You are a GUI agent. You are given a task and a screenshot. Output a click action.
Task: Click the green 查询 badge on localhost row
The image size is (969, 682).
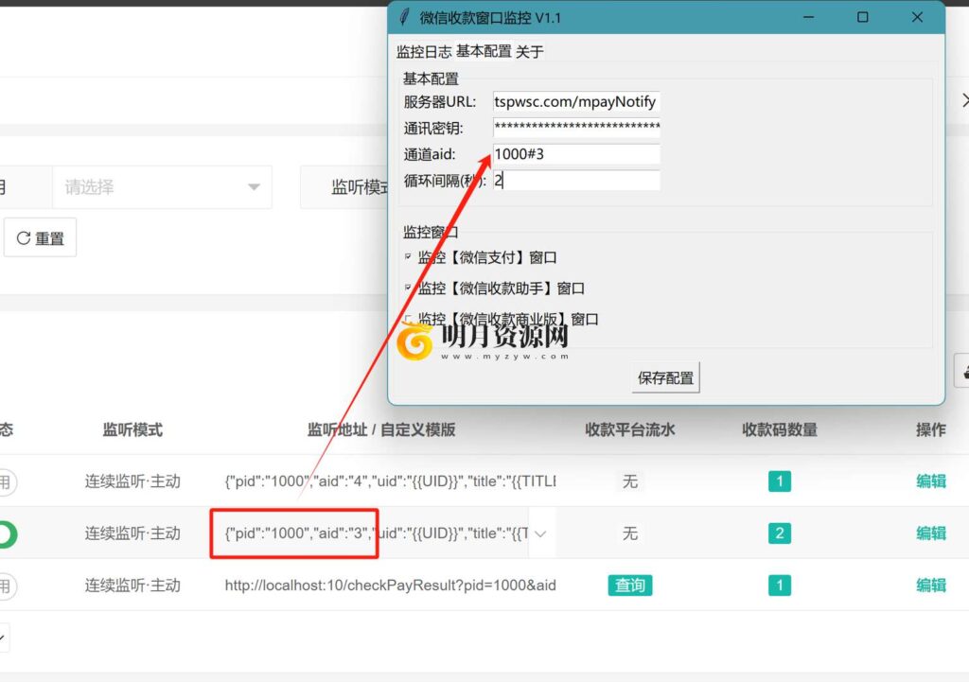click(629, 585)
